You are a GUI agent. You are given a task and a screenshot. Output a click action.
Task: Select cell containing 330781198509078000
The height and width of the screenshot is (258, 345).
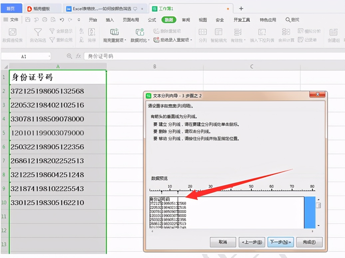point(58,119)
